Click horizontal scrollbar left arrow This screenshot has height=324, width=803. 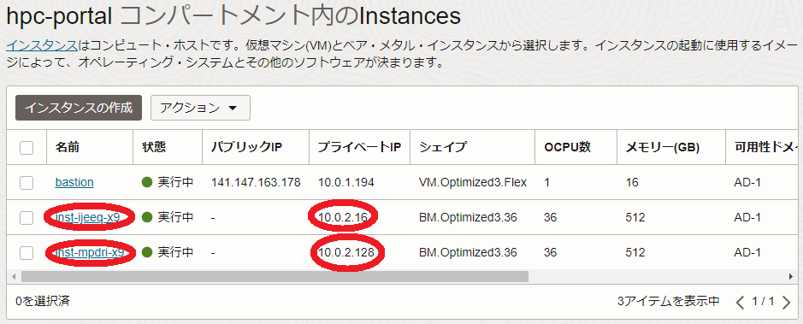pos(14,277)
